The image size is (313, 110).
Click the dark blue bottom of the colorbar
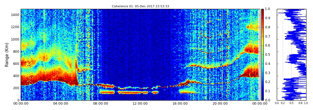pyautogui.click(x=262, y=99)
